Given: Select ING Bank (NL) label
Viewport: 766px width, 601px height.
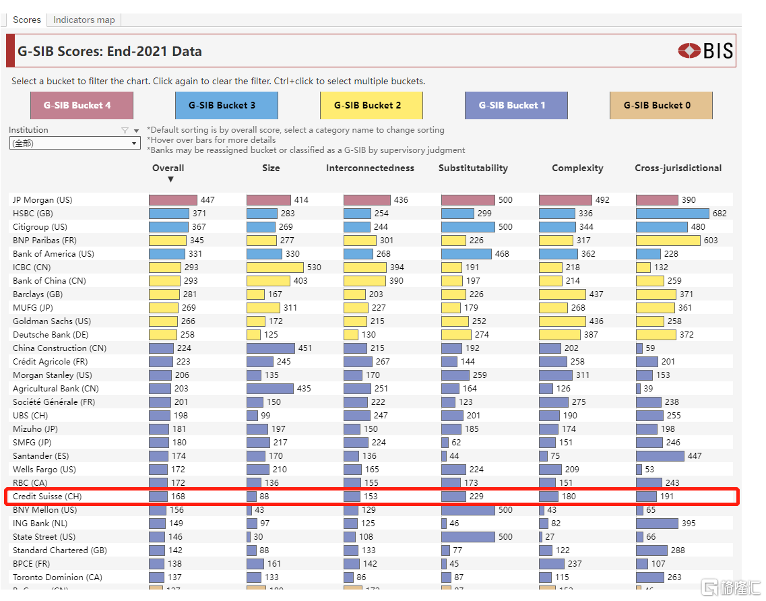Looking at the screenshot, I should [40, 524].
